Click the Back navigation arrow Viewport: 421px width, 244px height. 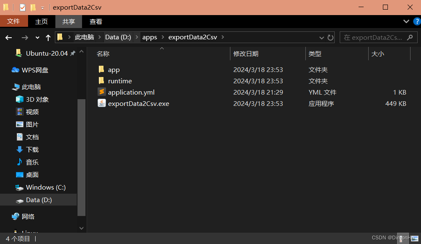9,38
